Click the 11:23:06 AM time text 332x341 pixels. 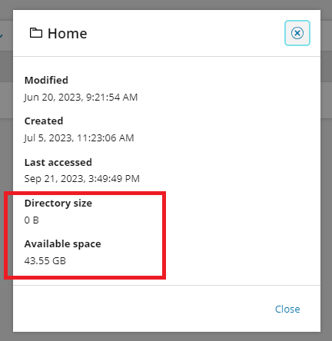click(105, 138)
